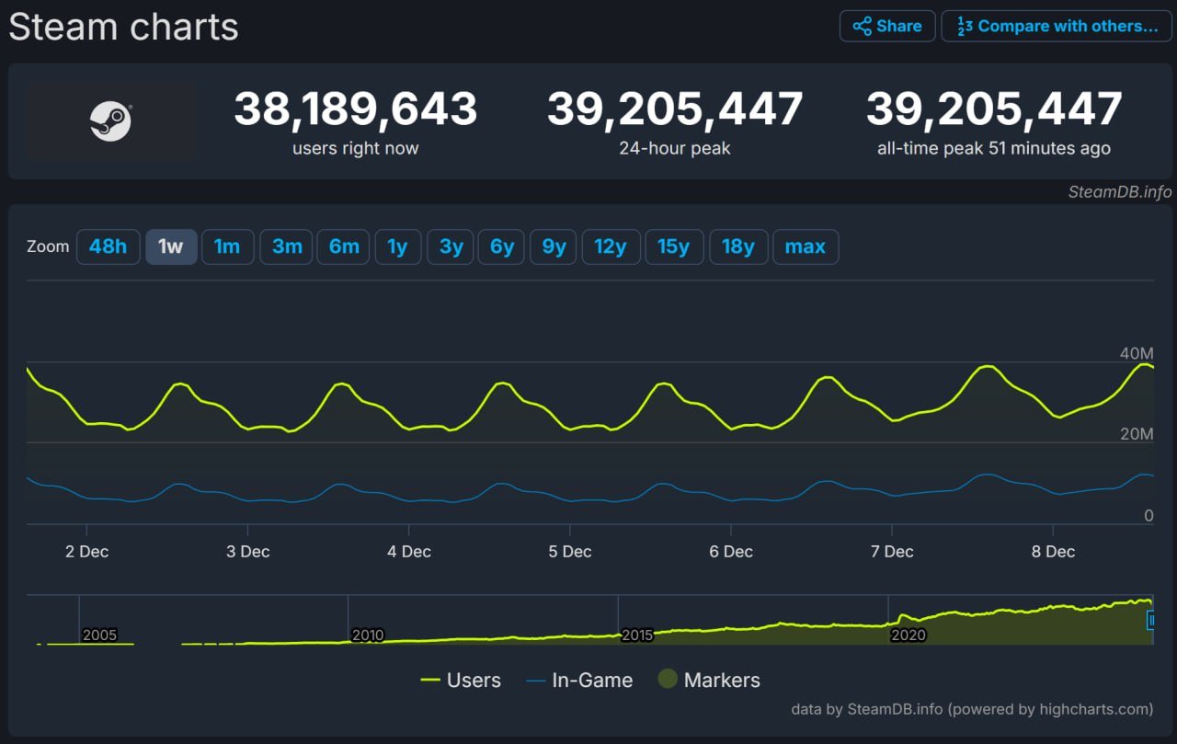The height and width of the screenshot is (744, 1177).
Task: Click 2015 in the navigator timeline
Action: tap(637, 635)
